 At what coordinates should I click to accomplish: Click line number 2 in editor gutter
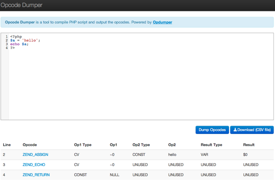click(x=6, y=40)
